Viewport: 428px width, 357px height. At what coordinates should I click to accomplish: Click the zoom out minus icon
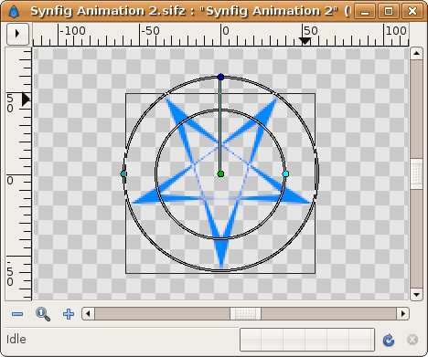coord(17,314)
